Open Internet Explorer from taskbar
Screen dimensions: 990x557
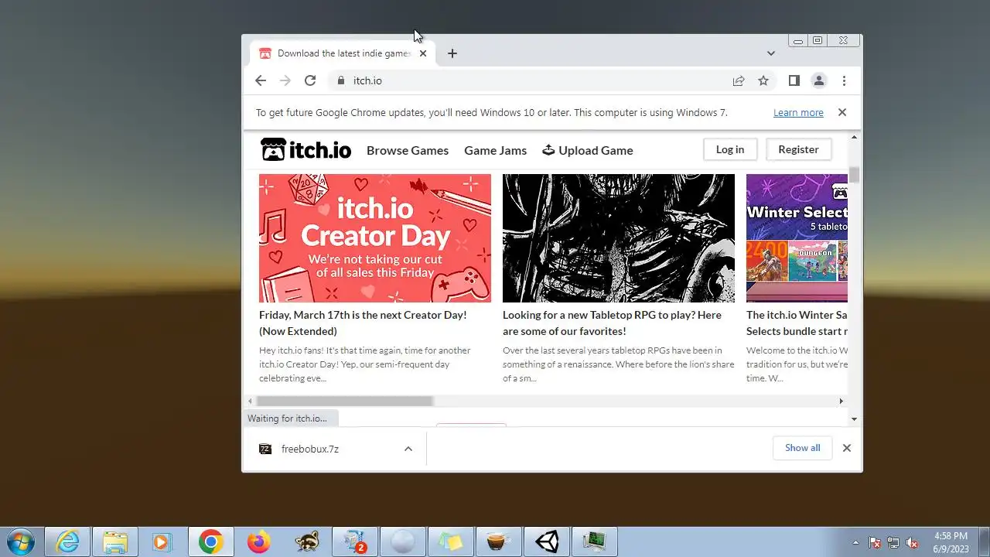68,542
